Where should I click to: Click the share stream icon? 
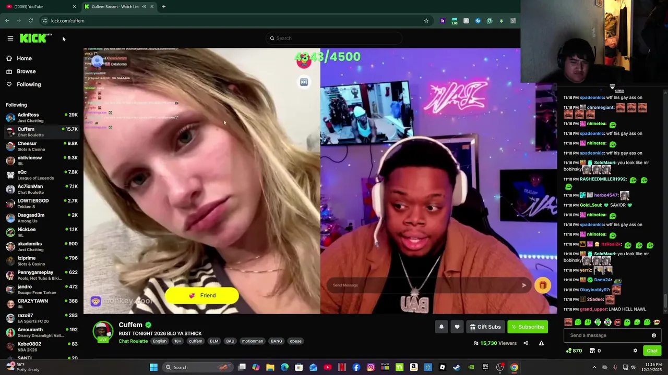(526, 343)
